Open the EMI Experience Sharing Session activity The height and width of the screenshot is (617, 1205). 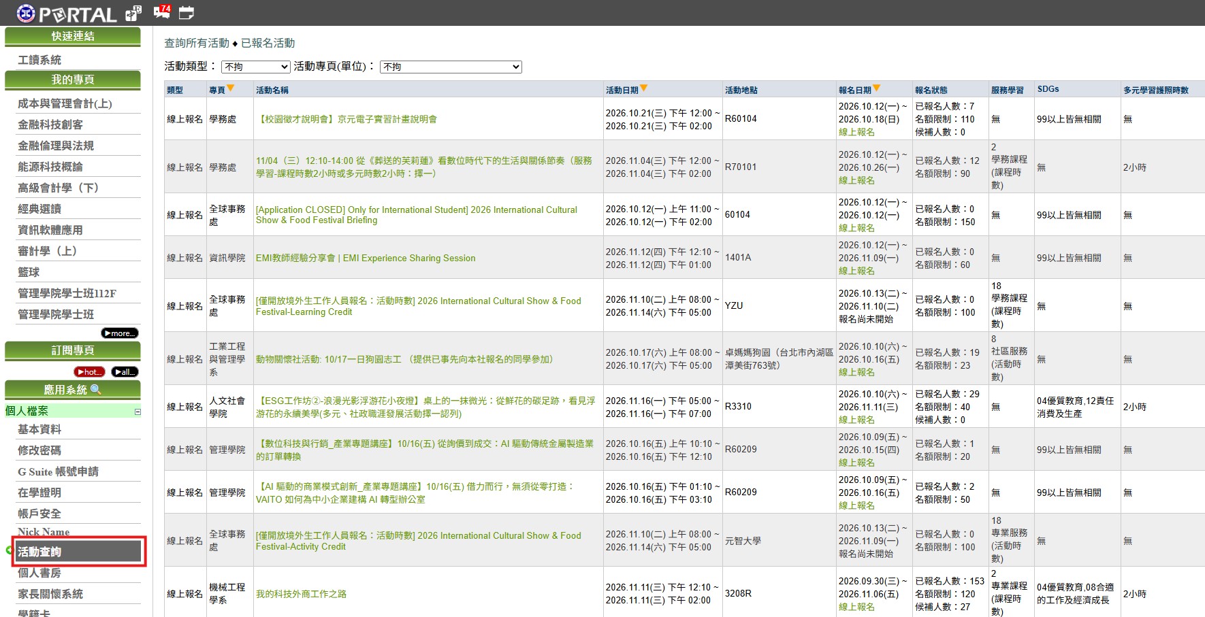(366, 258)
